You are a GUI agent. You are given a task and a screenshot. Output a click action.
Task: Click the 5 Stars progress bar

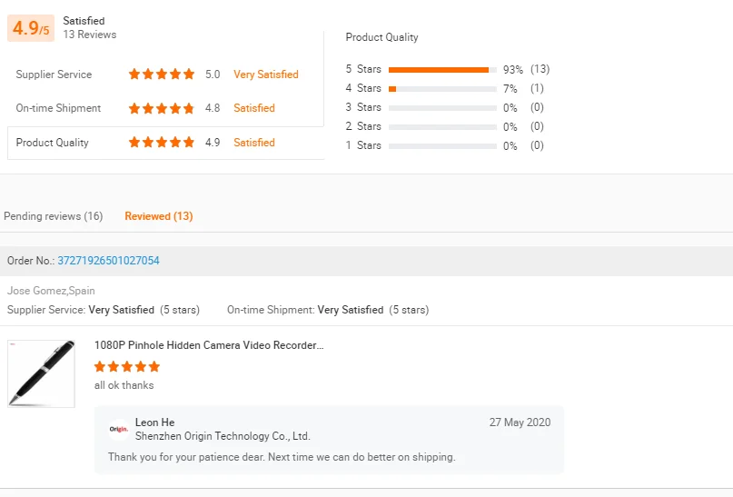pyautogui.click(x=441, y=69)
